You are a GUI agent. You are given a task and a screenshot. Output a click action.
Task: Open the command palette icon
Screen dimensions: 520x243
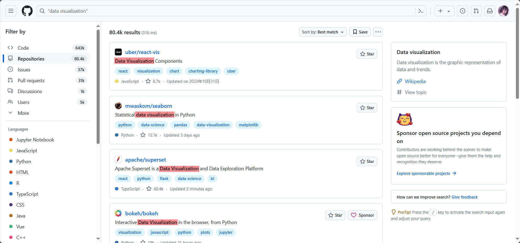point(421,11)
